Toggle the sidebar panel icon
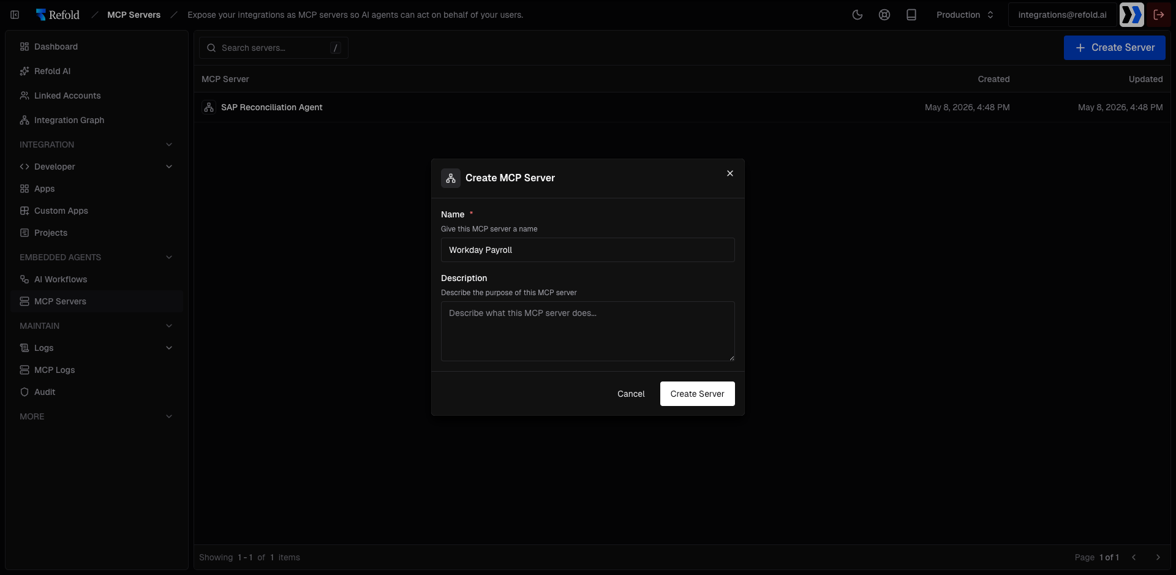The image size is (1176, 575). click(x=15, y=15)
